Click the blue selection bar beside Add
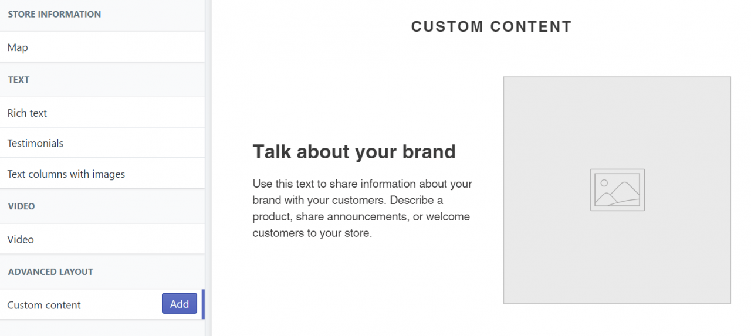 click(203, 304)
